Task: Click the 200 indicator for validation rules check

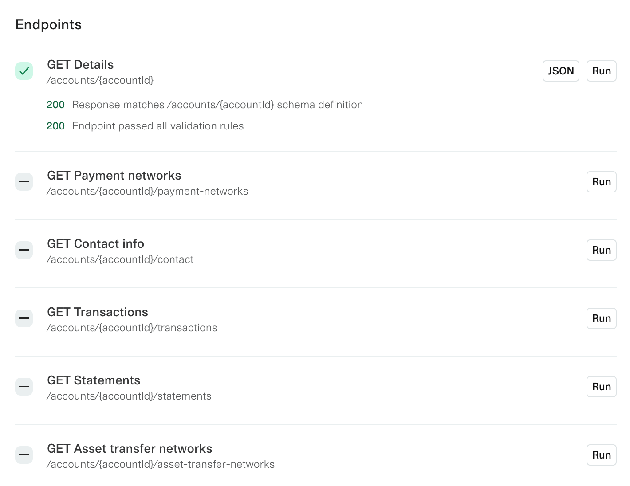Action: pyautogui.click(x=55, y=126)
